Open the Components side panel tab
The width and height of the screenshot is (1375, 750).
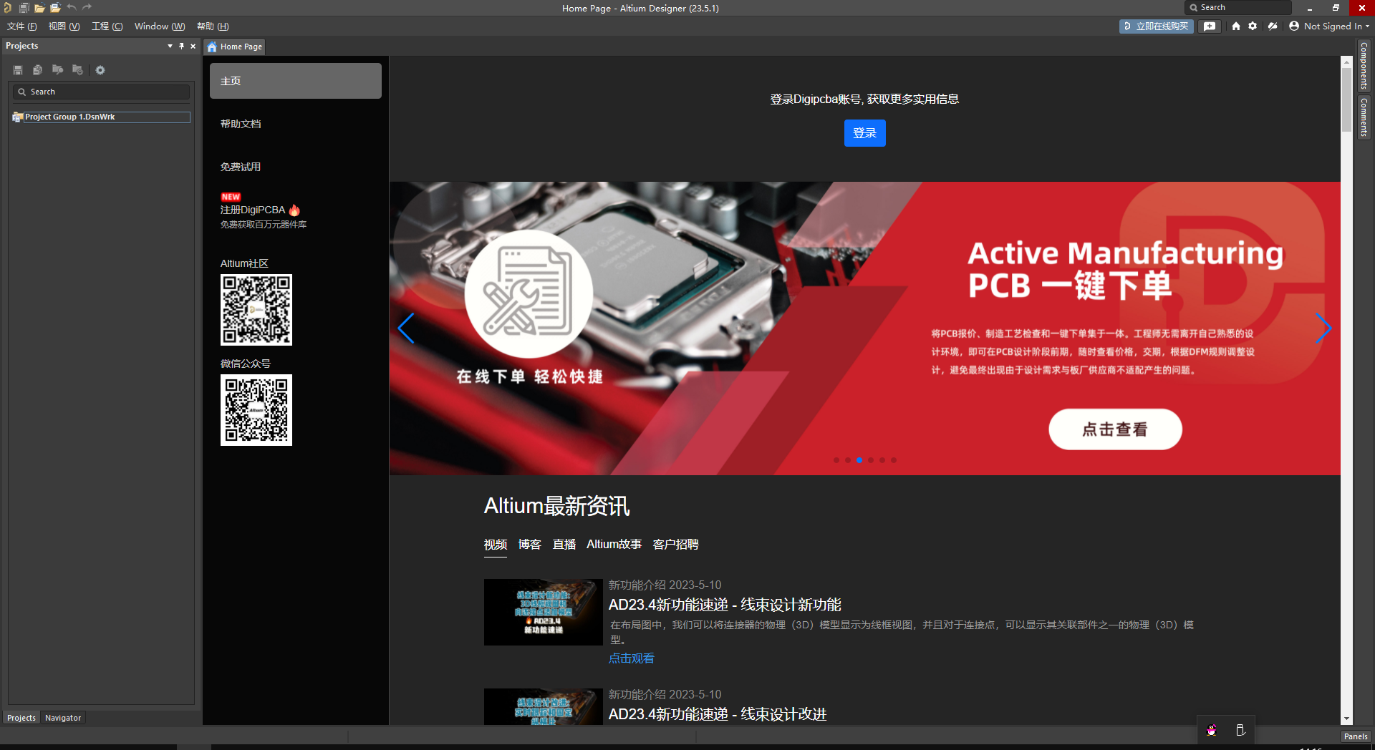1364,66
